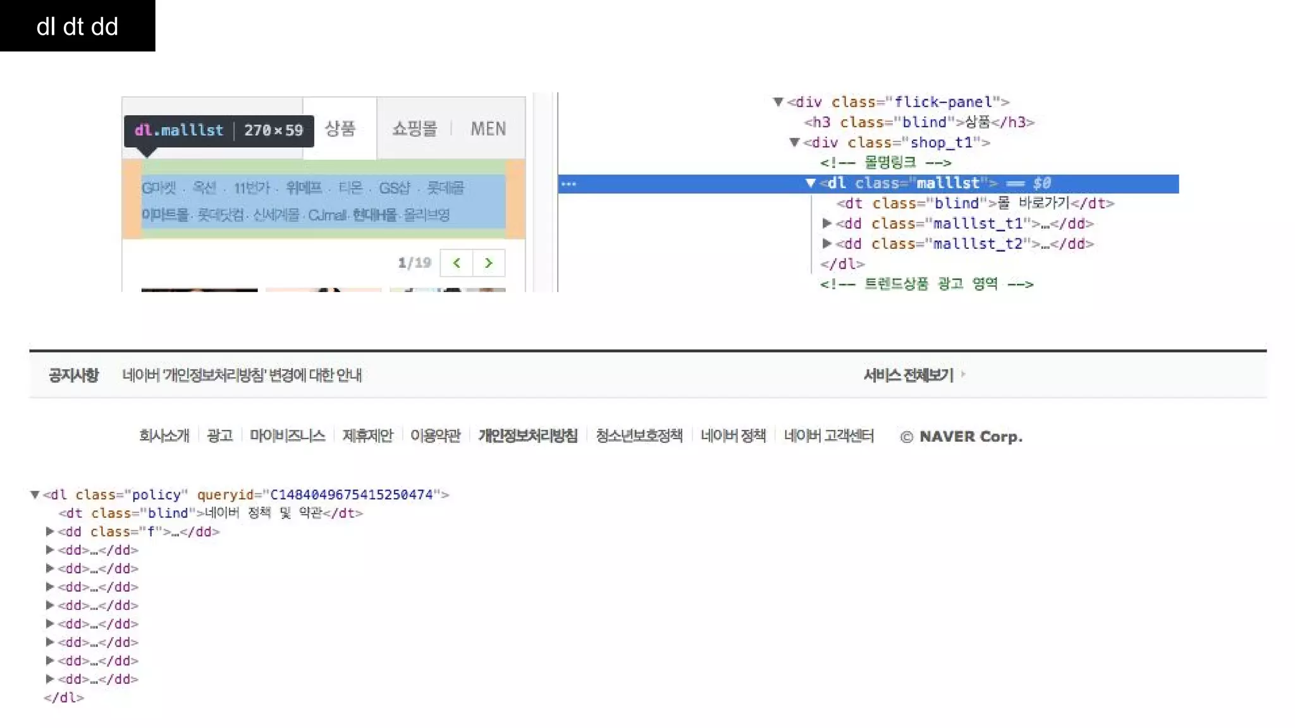Image resolution: width=1295 pixels, height=728 pixels.
Task: Collapse the div class shop_t1 node
Action: [795, 142]
